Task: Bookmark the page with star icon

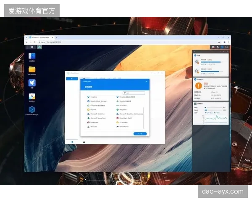Action: tap(219, 42)
